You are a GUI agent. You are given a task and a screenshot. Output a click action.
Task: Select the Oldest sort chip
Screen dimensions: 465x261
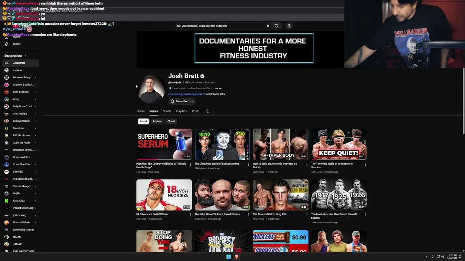click(171, 121)
